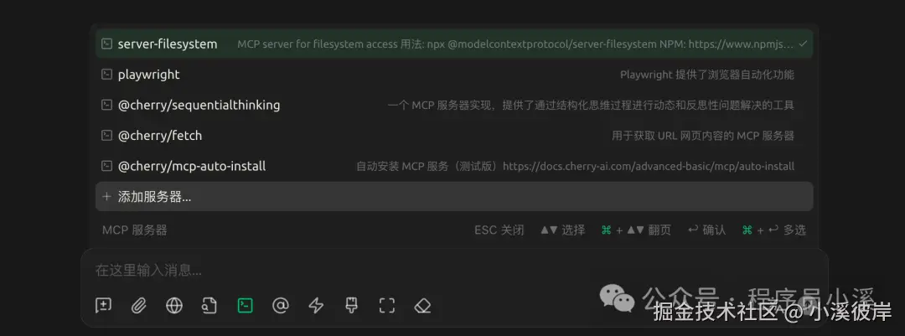Open the @ mention model icon
Screen dimensions: 905x336
coord(281,305)
